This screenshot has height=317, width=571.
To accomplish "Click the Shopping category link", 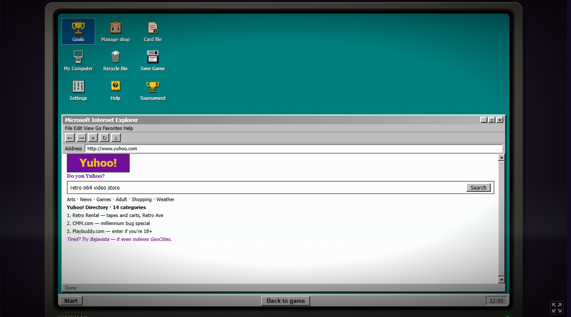I will (142, 199).
